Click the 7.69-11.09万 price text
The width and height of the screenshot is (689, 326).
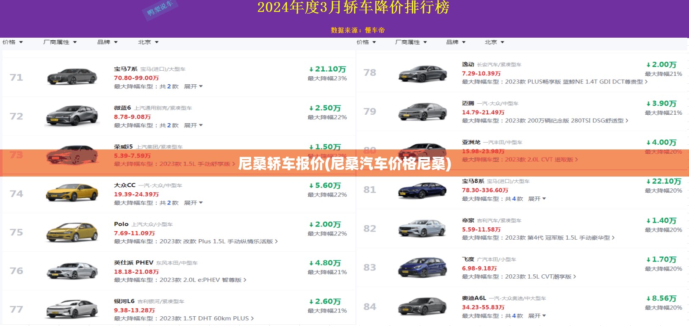tap(134, 233)
